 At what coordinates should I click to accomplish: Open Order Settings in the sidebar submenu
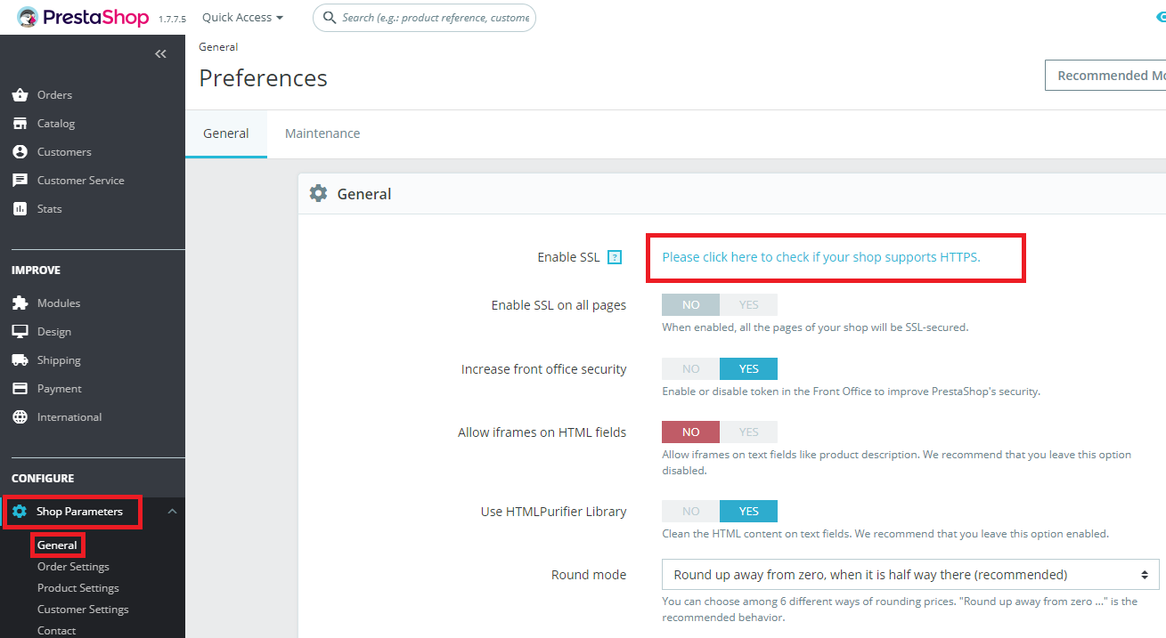pyautogui.click(x=73, y=567)
